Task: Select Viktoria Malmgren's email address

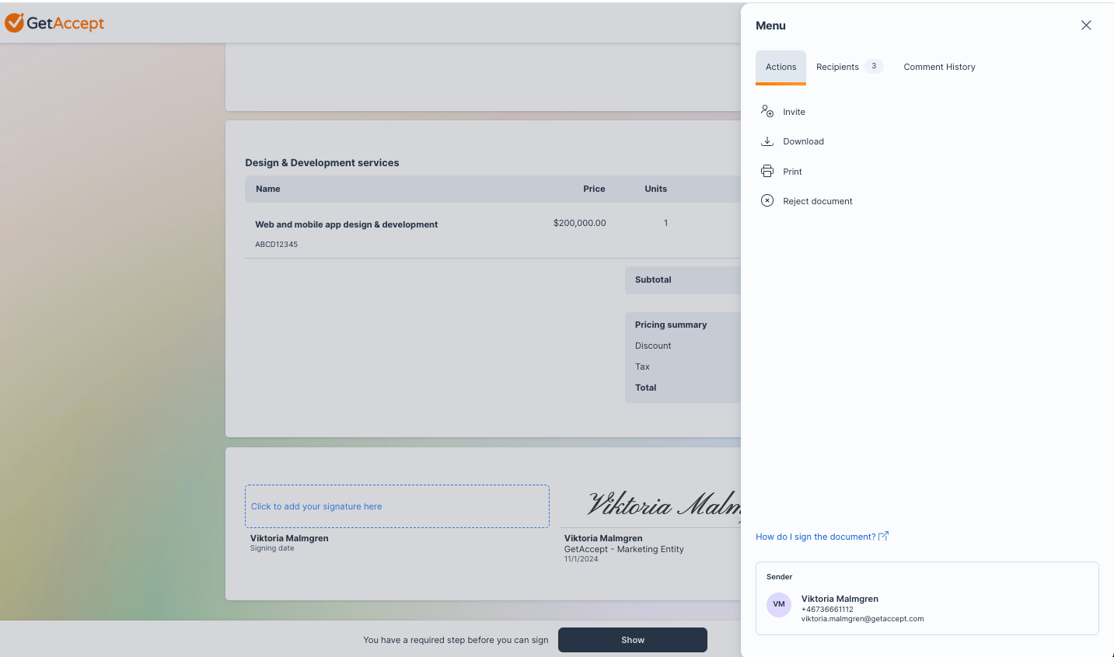Action: (x=862, y=618)
